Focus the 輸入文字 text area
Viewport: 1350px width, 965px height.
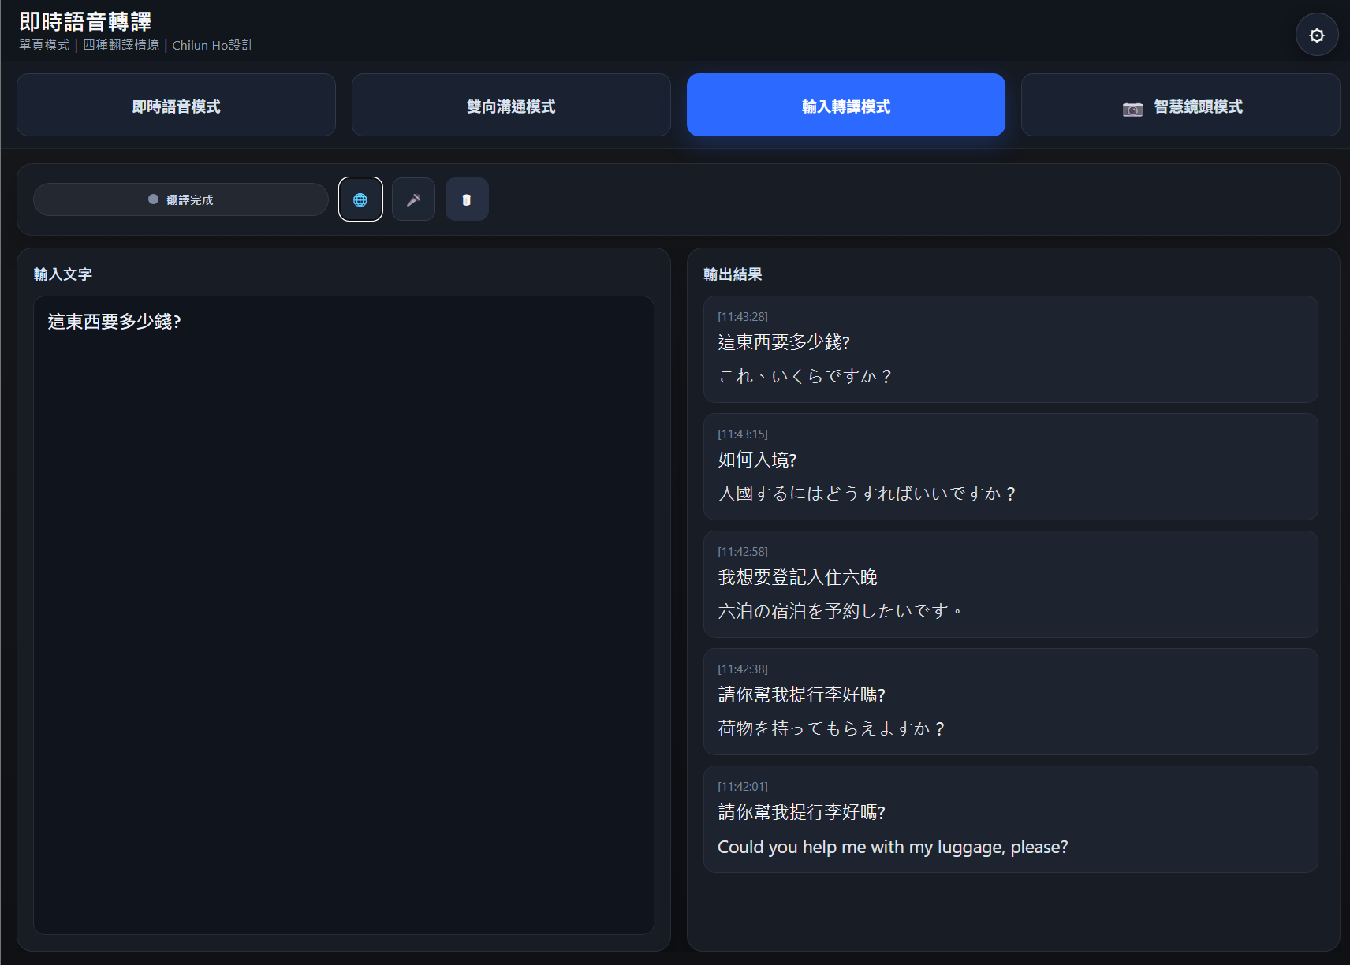[344, 615]
